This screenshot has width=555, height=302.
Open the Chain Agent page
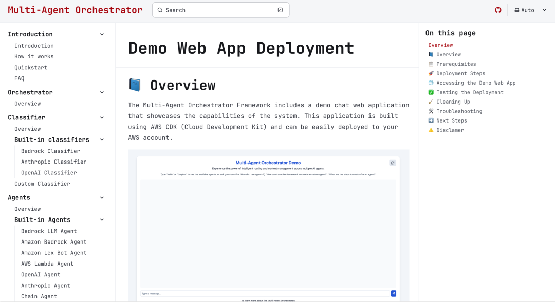tap(39, 297)
